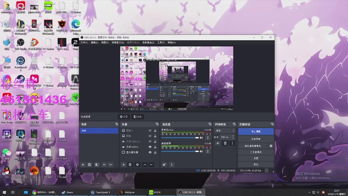Pop out the Mixer panel dock icon
Image resolution: width=348 pixels, height=196 pixels.
pos(210,124)
